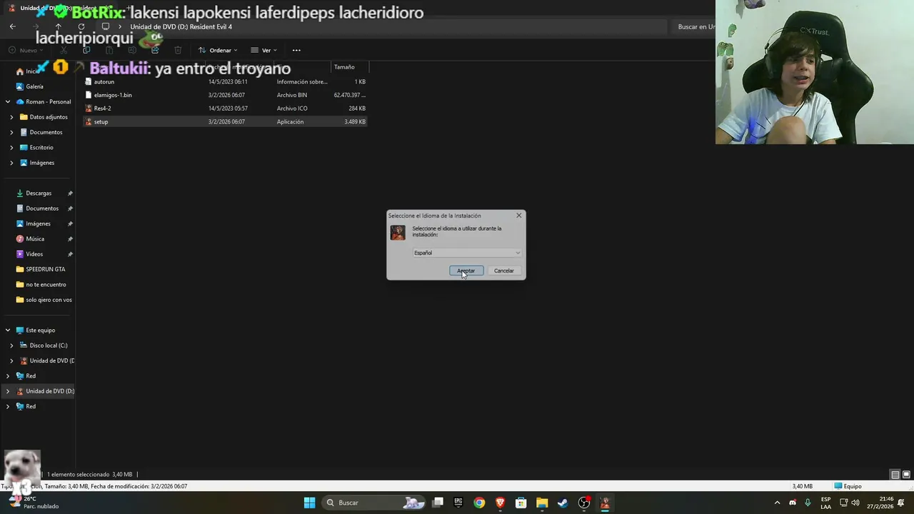Launch Epic Games from the taskbar

coord(458,503)
